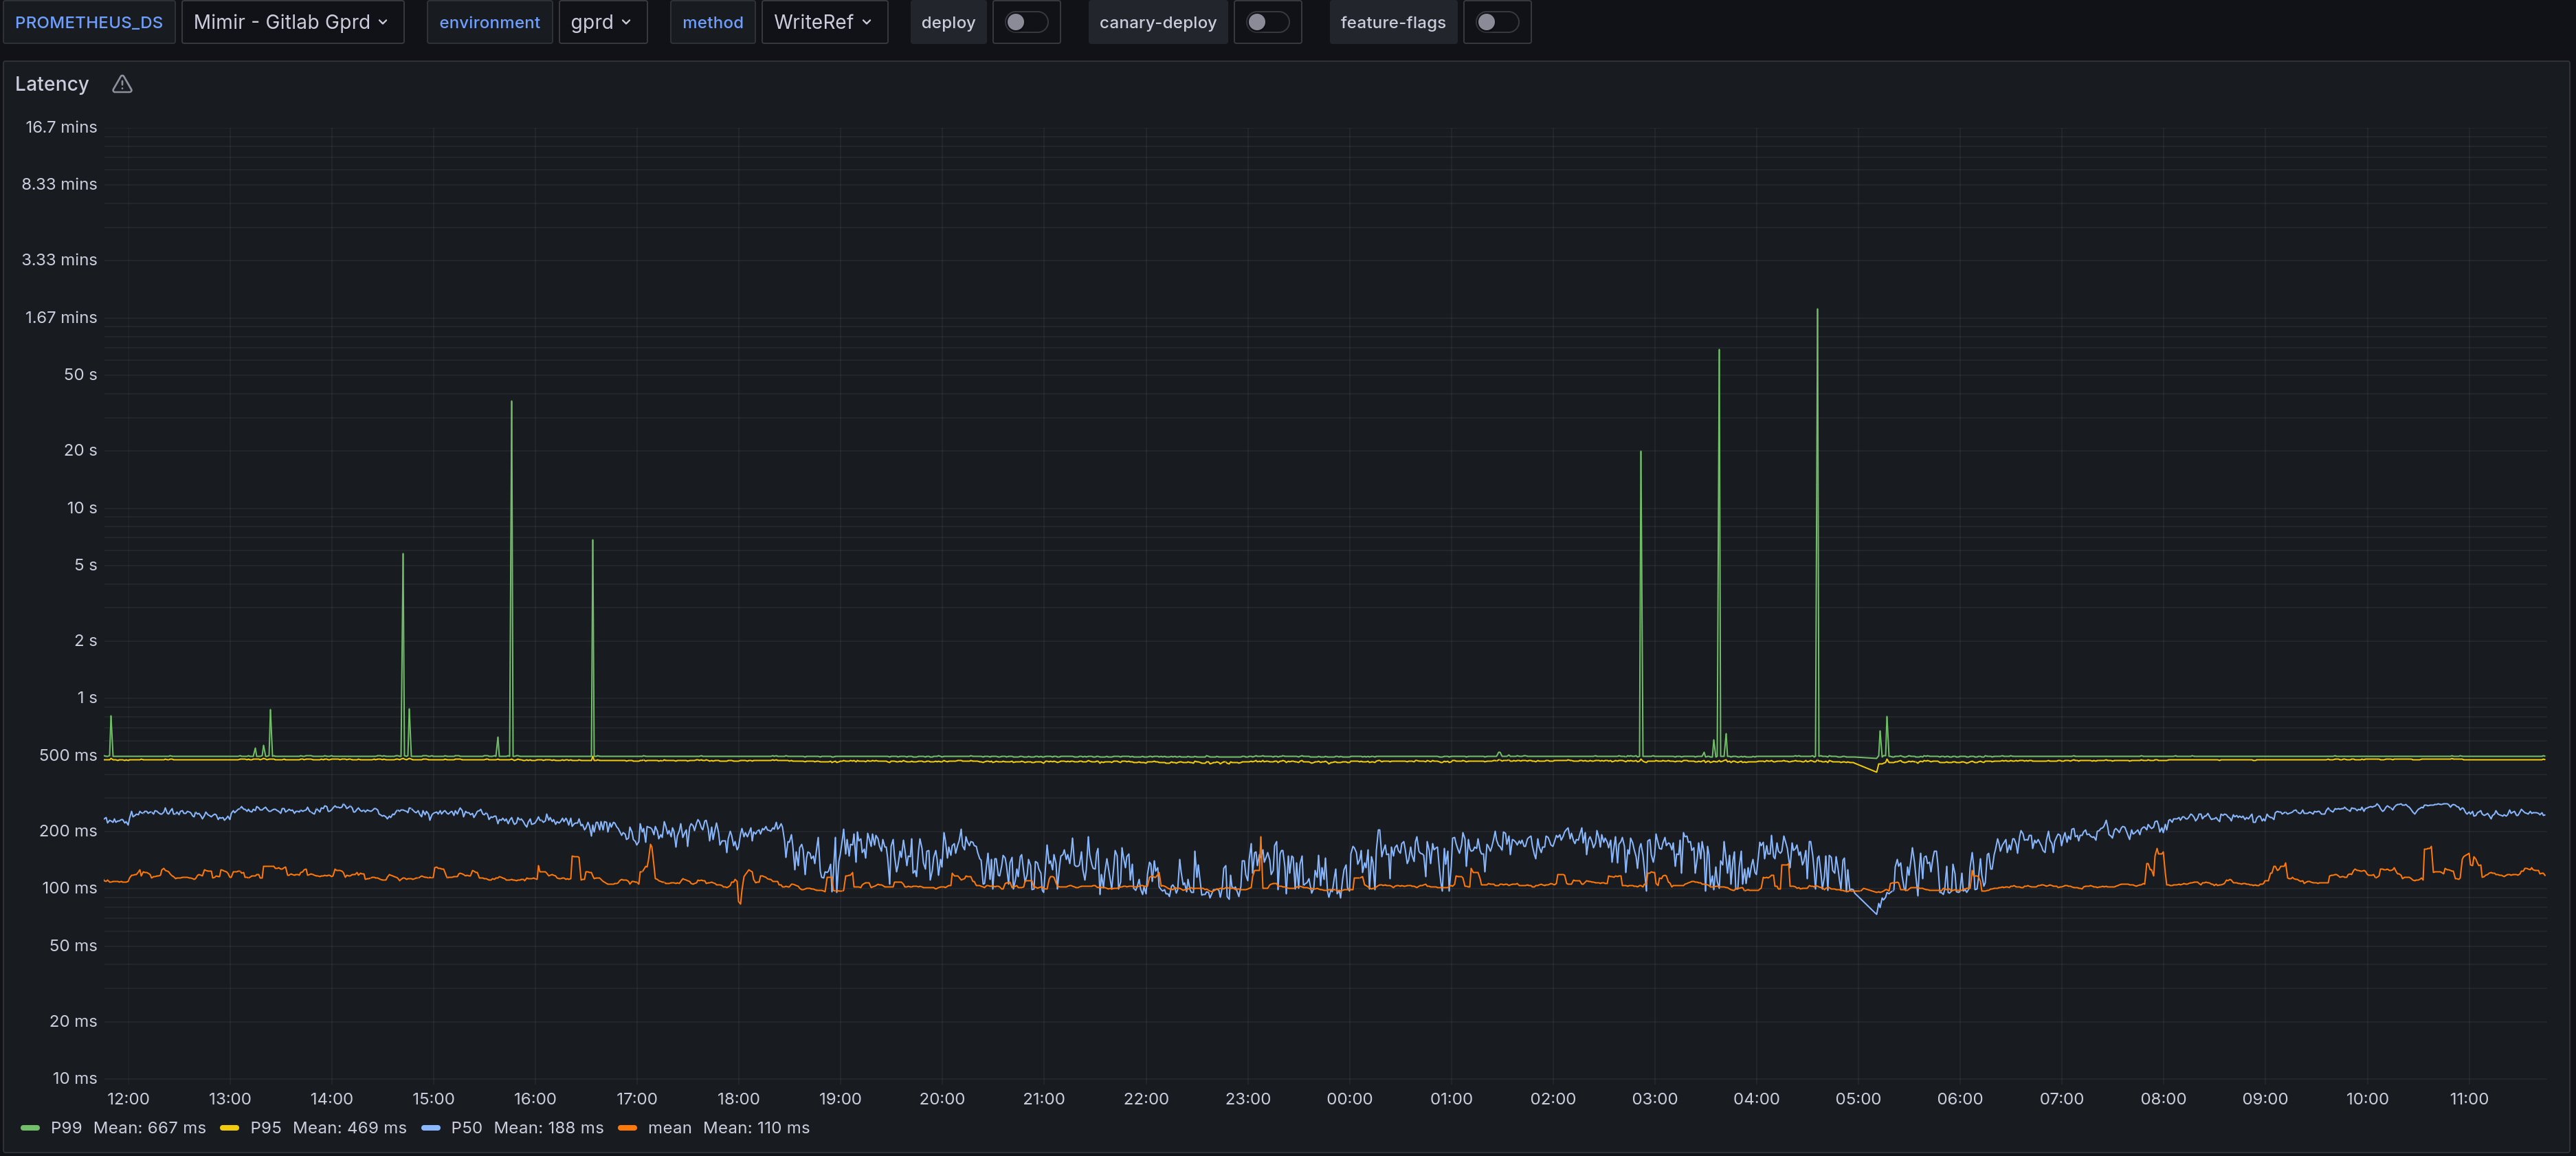Click the 1.67 mins y-axis label
This screenshot has width=2576, height=1156.
tap(61, 317)
